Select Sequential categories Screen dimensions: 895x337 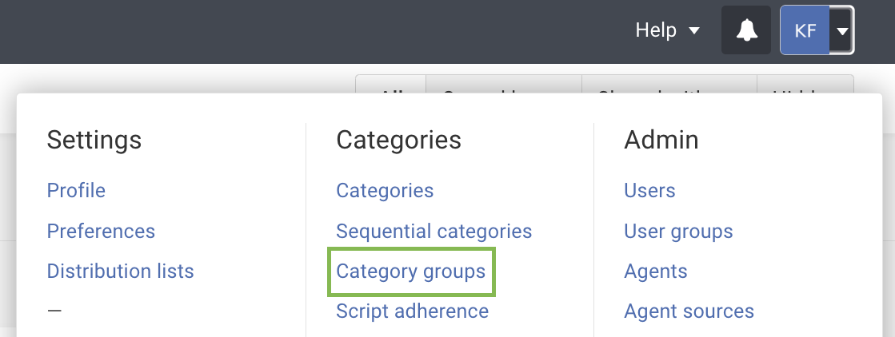tap(434, 231)
